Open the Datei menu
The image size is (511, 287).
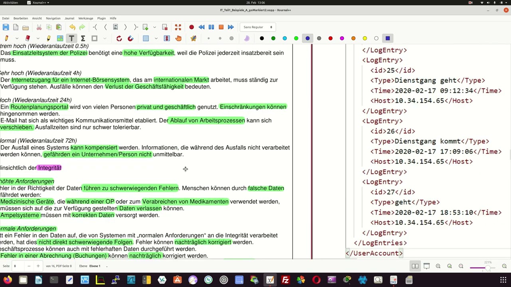[x=6, y=18]
